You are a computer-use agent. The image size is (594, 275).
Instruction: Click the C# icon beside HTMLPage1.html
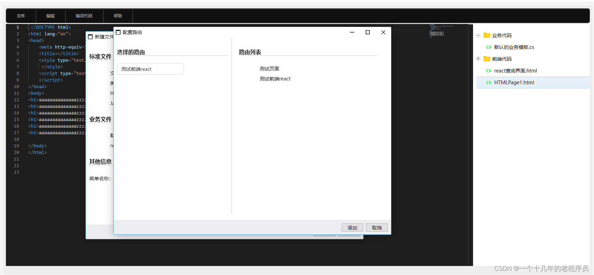(x=488, y=83)
